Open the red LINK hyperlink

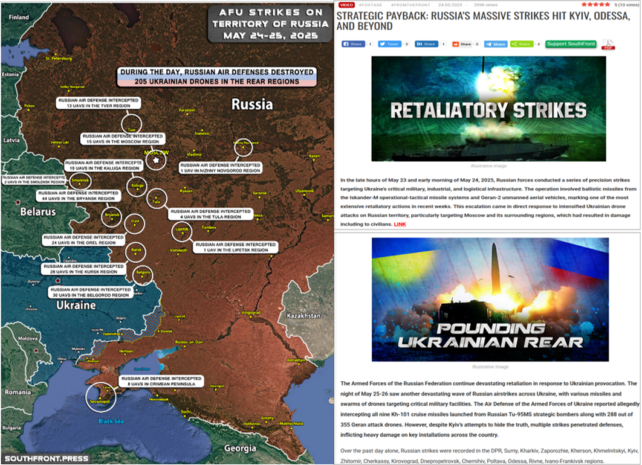click(x=400, y=224)
